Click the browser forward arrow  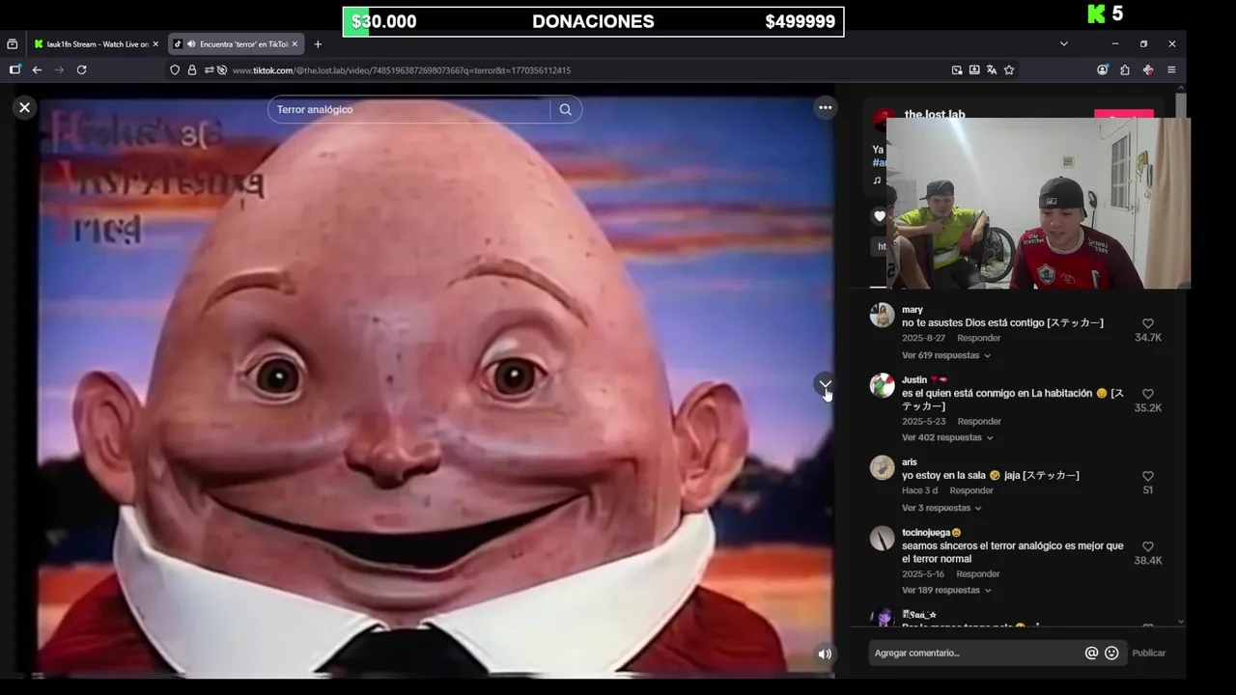coord(59,69)
